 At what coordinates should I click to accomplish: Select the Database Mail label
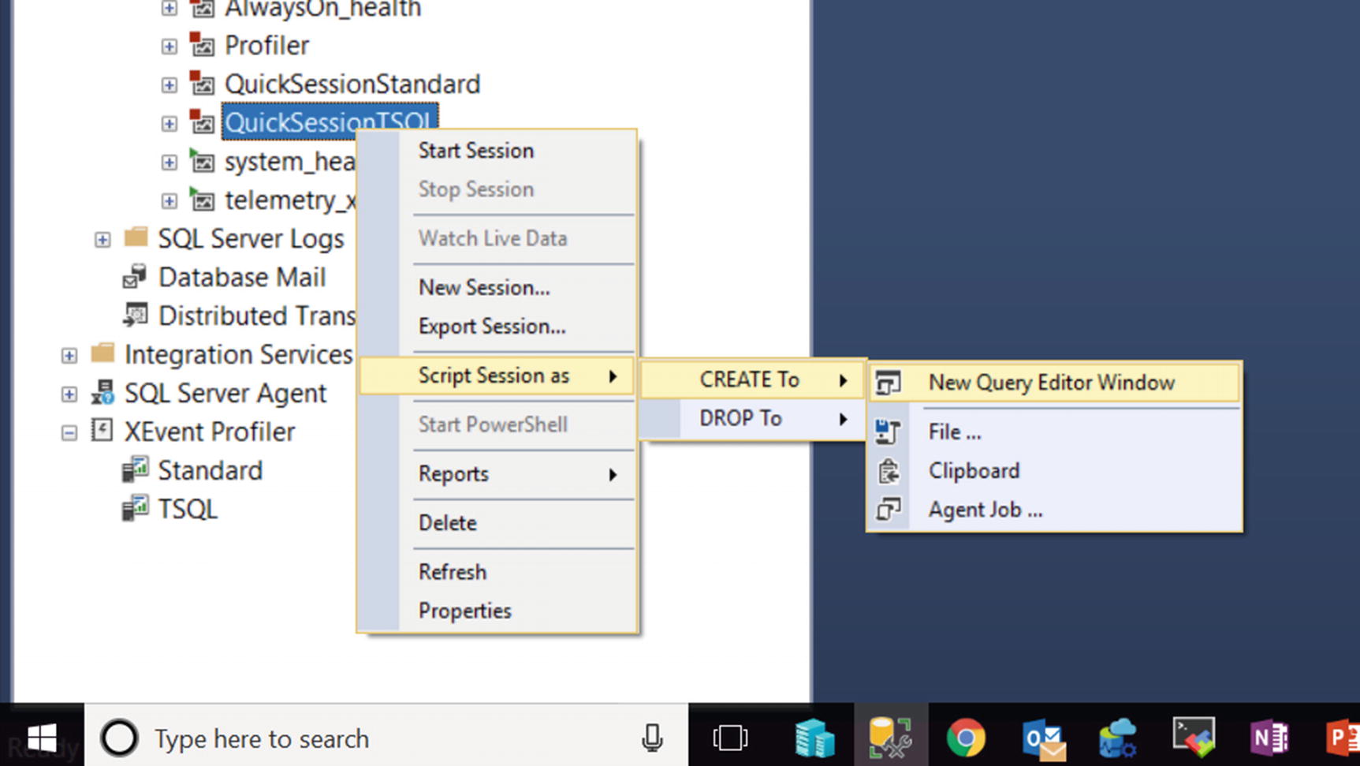(242, 278)
